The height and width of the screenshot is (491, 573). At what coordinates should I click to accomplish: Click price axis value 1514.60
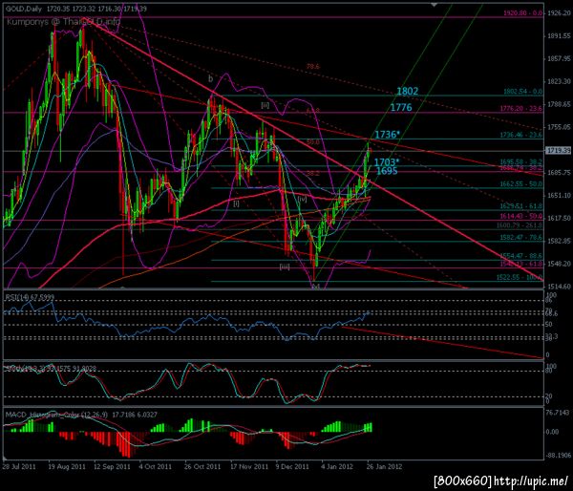pos(559,287)
